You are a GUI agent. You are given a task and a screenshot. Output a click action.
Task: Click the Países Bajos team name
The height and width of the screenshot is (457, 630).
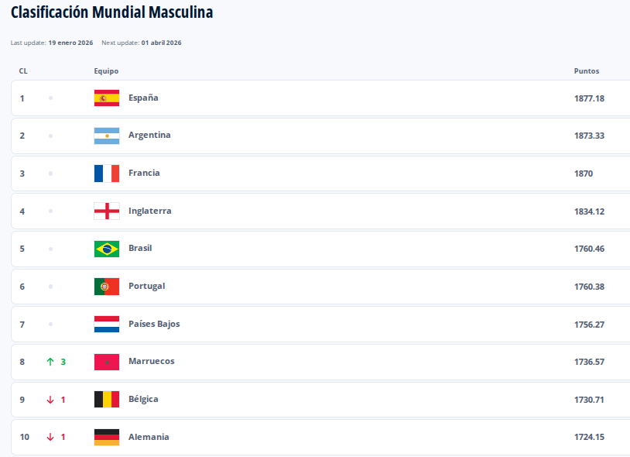pyautogui.click(x=154, y=324)
